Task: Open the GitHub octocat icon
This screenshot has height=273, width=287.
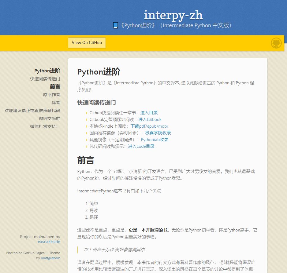Action: 276,43
